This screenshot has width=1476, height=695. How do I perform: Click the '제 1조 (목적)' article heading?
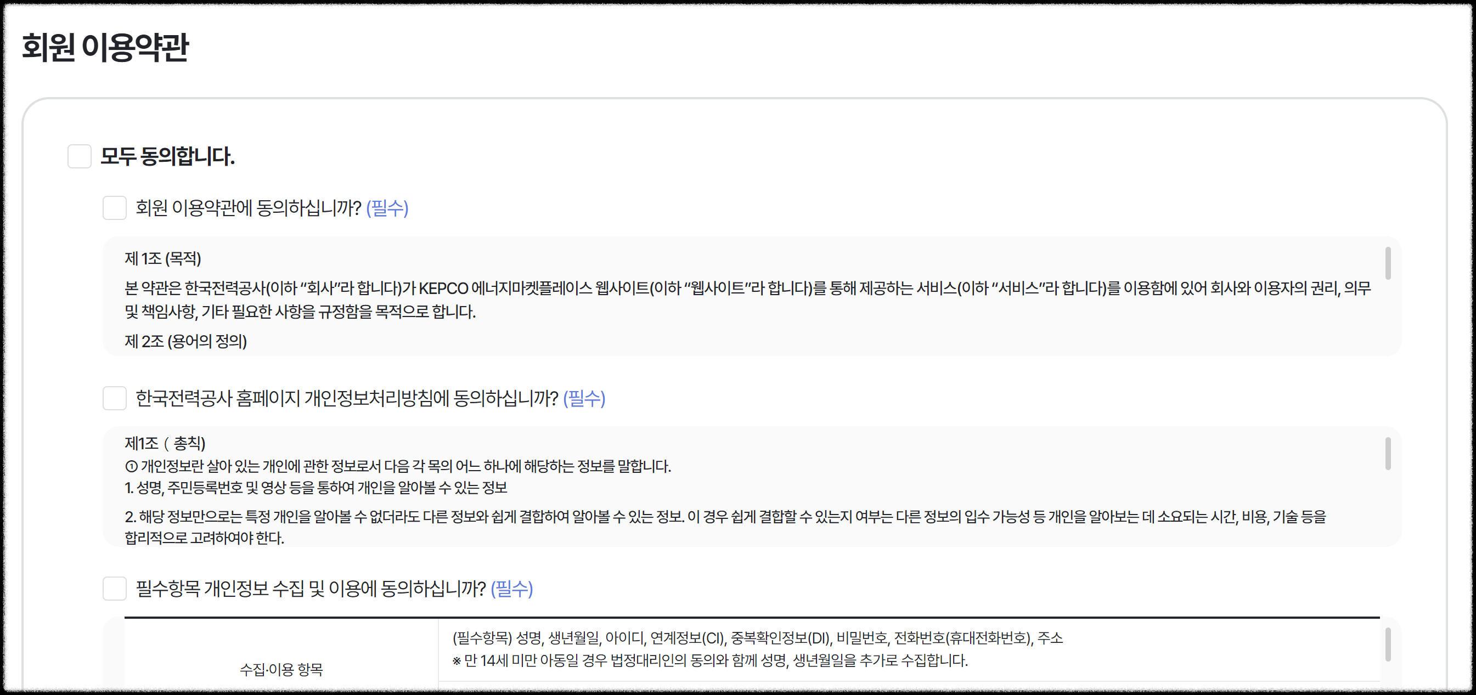click(163, 259)
